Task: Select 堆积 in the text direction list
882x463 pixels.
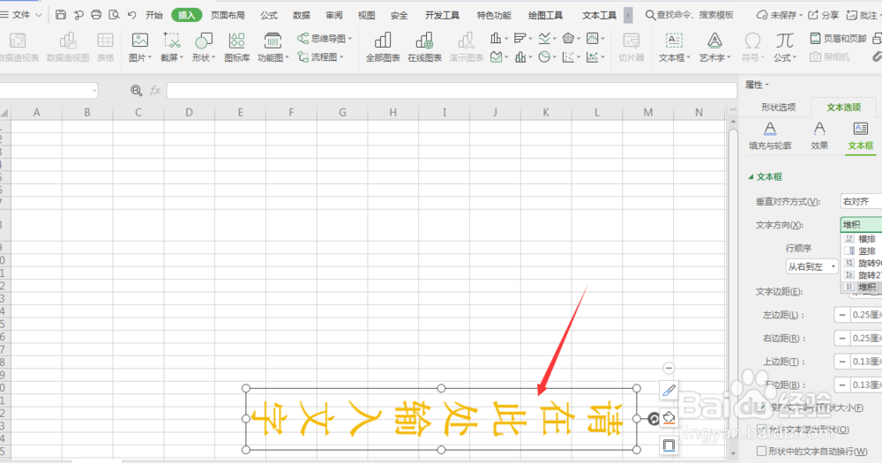Action: click(x=863, y=287)
